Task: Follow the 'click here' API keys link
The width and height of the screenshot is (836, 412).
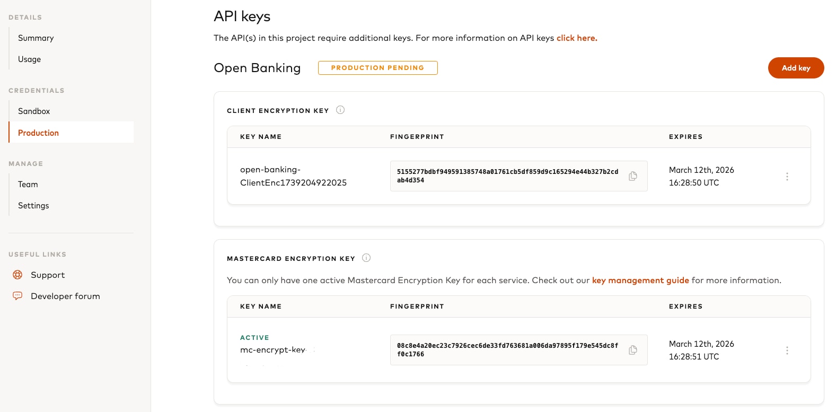Action: pos(576,38)
